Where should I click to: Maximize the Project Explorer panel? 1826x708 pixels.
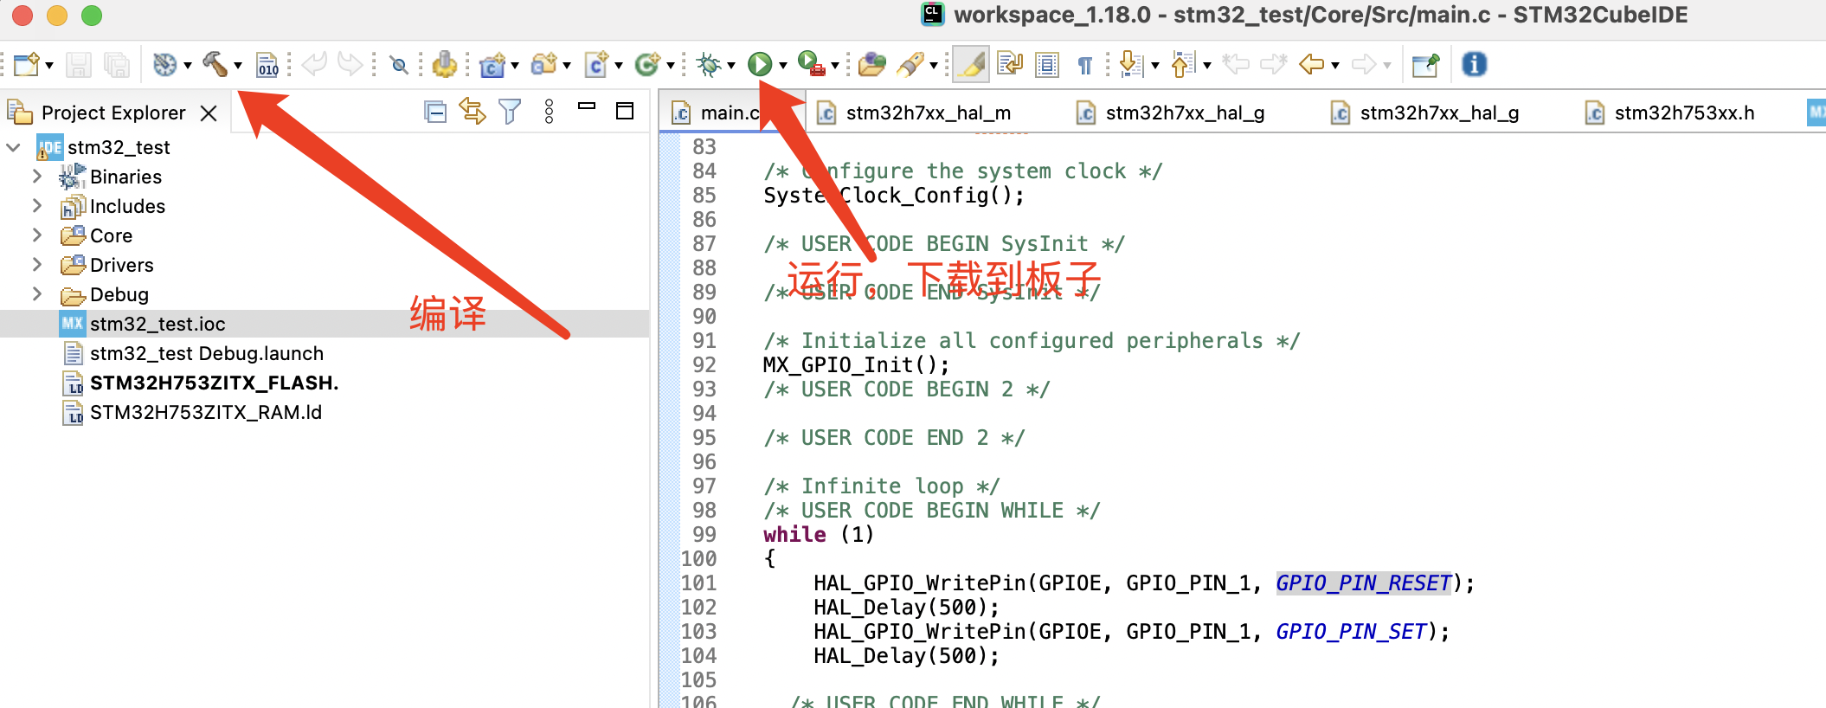coord(625,111)
